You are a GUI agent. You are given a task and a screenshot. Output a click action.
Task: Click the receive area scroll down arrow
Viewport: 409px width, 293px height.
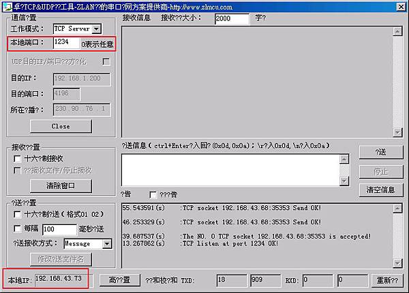(x=397, y=132)
